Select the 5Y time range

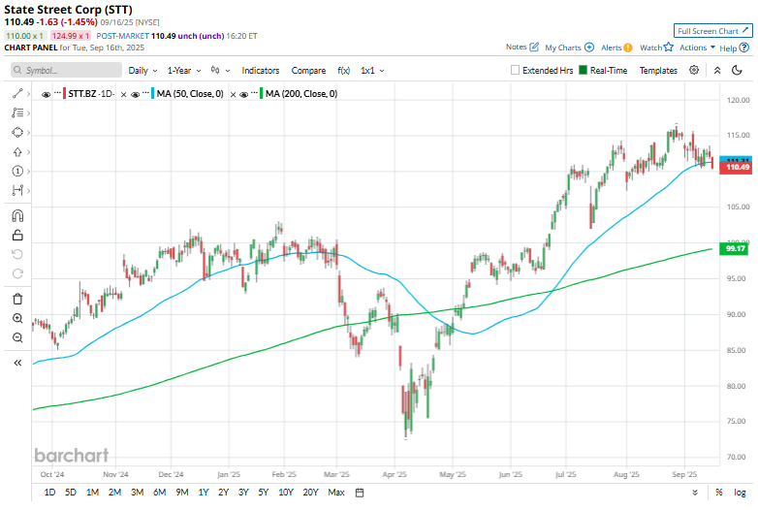pyautogui.click(x=263, y=493)
